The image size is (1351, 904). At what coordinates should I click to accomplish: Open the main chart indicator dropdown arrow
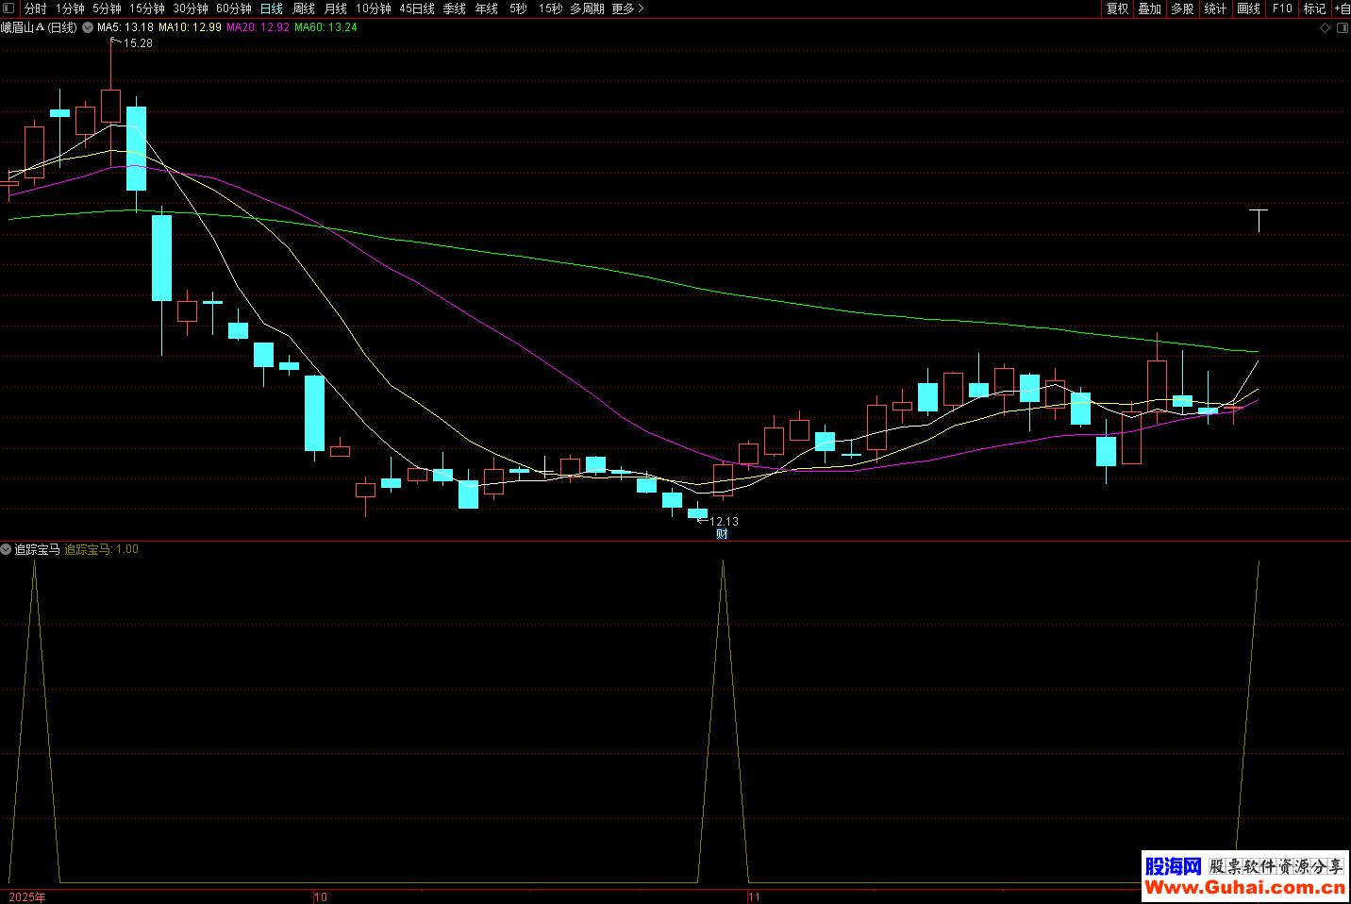click(88, 28)
